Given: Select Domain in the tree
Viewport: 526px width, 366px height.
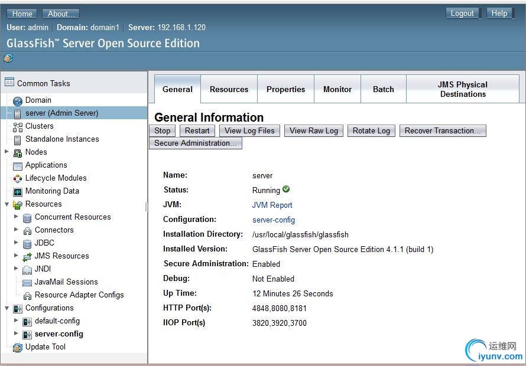Looking at the screenshot, I should (38, 100).
